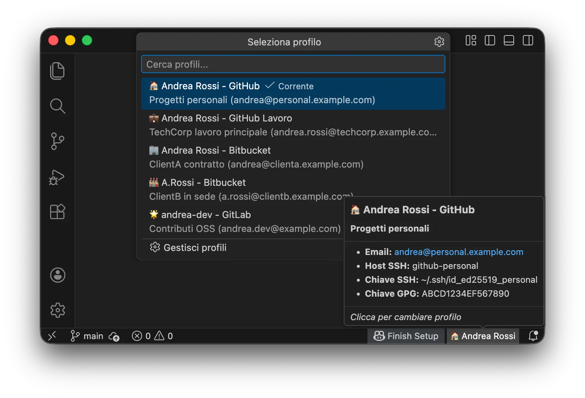Open Gestisci profili entry
585x398 pixels.
point(243,248)
